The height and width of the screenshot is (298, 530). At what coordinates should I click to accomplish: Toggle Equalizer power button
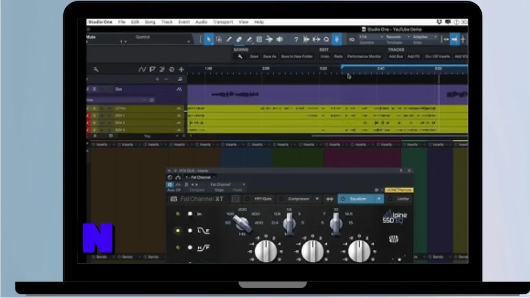pos(343,199)
